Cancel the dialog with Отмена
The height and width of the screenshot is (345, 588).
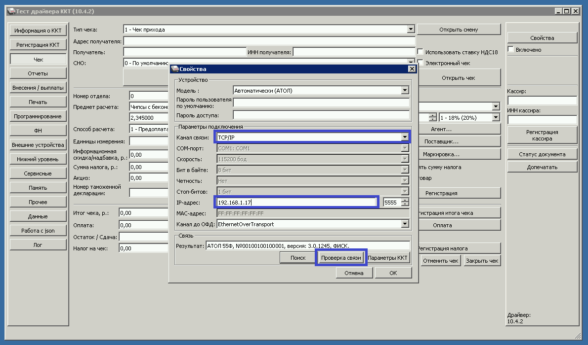(354, 273)
